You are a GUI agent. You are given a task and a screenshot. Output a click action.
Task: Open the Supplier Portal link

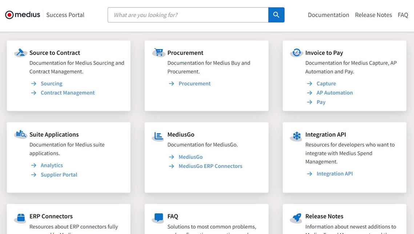(x=59, y=175)
